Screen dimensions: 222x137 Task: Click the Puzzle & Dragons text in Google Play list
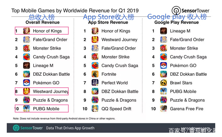(x=187, y=100)
